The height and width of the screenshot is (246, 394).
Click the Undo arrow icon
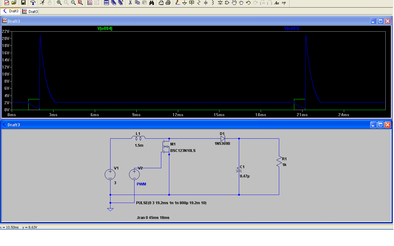tap(248, 3)
